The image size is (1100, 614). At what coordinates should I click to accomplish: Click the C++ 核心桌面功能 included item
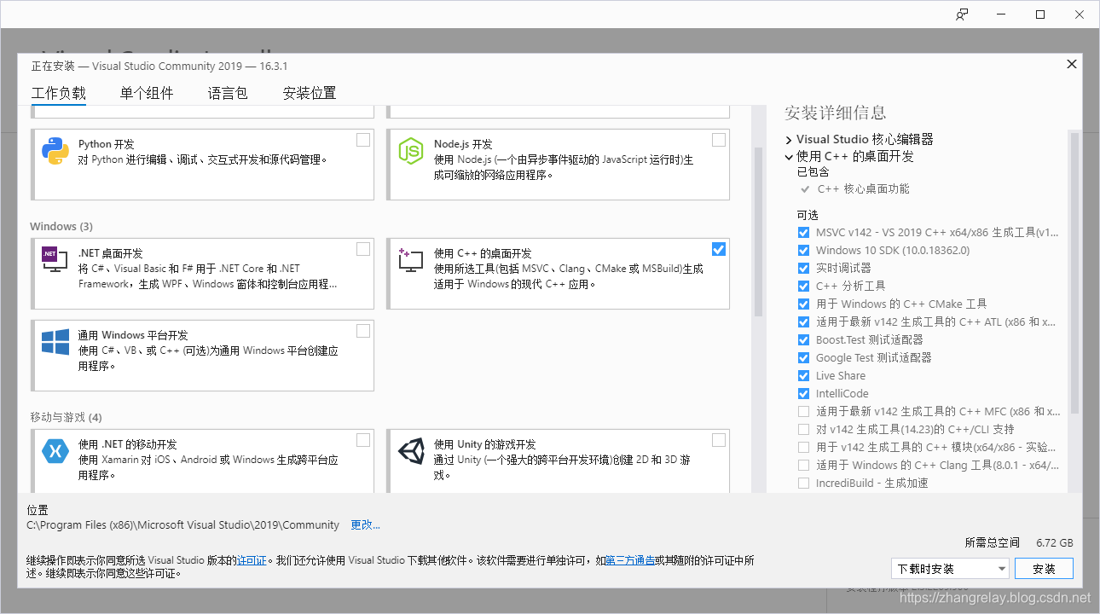[863, 188]
